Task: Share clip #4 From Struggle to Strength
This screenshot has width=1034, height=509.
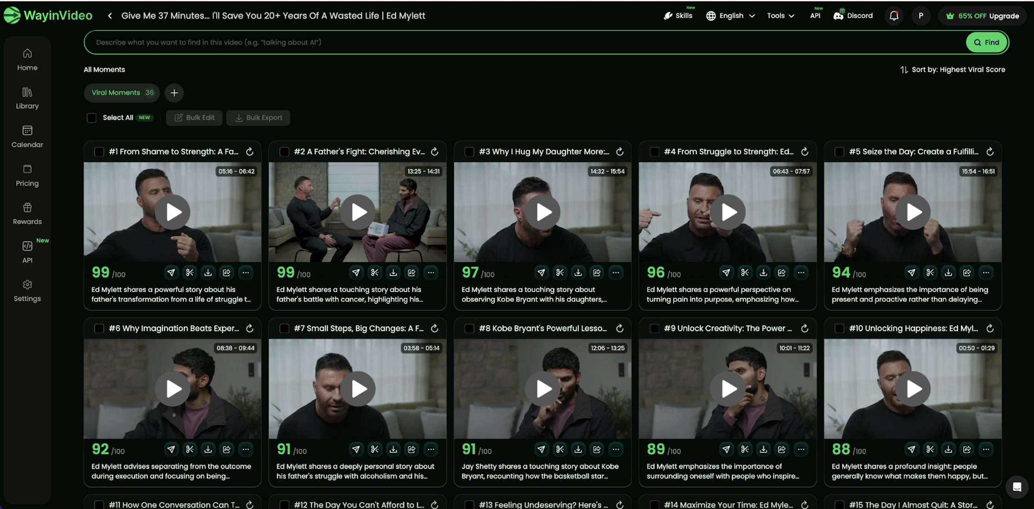Action: tap(782, 273)
